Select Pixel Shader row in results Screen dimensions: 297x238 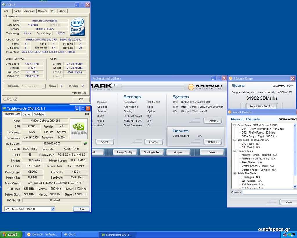click(x=251, y=163)
